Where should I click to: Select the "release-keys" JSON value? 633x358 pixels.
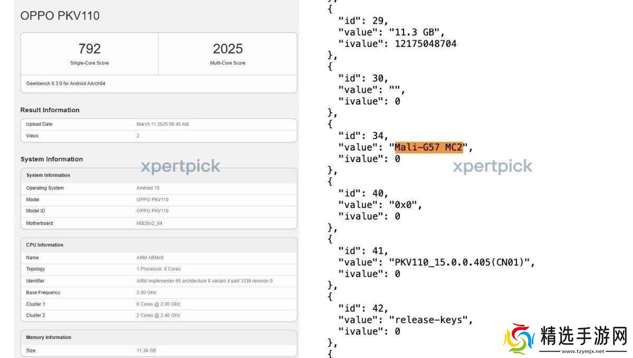coord(428,320)
